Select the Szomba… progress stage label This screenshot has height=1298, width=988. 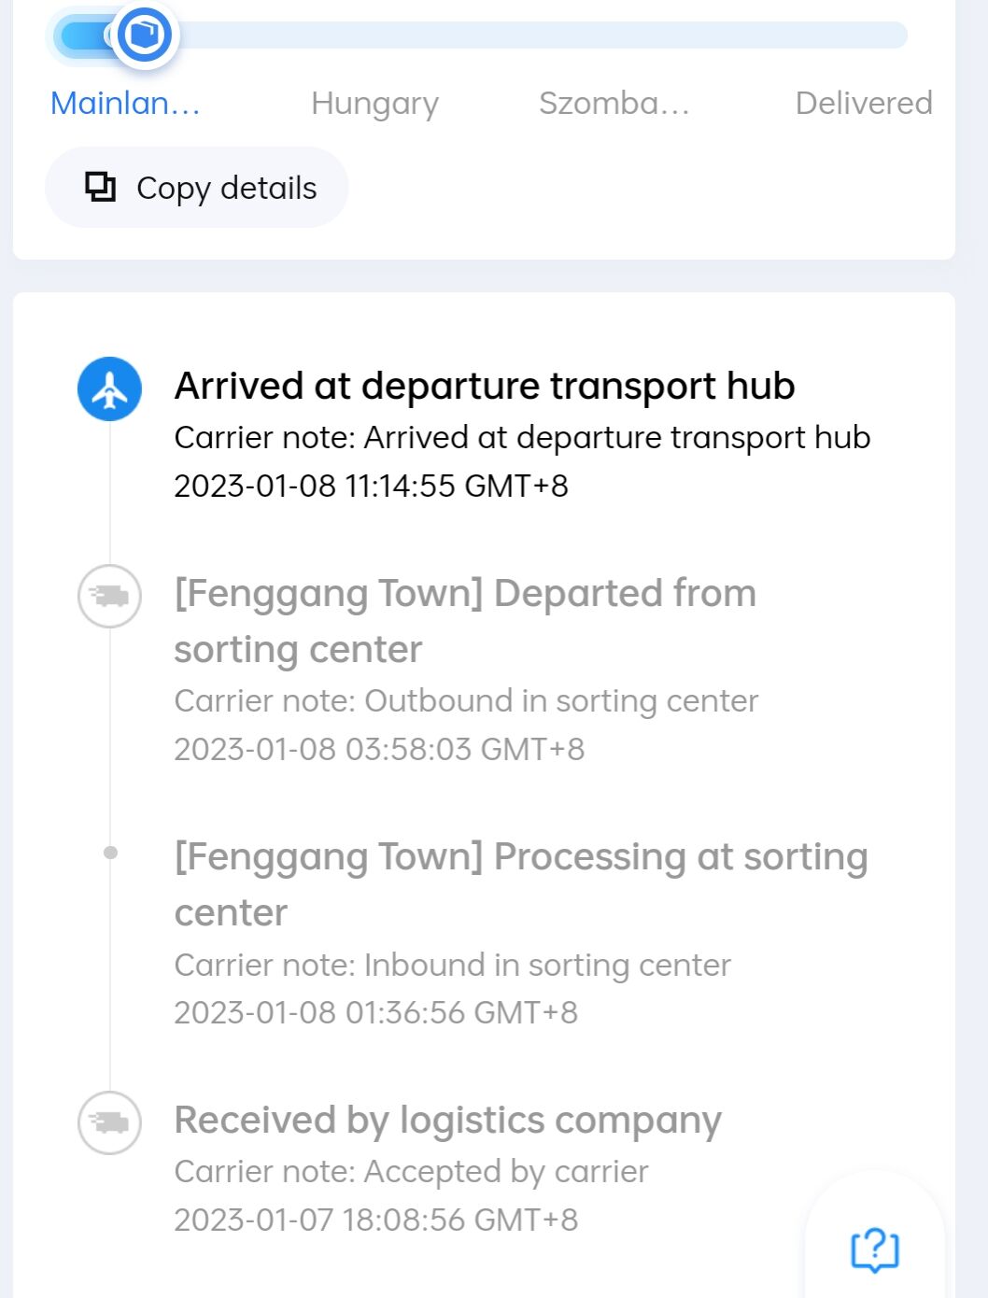coord(614,103)
